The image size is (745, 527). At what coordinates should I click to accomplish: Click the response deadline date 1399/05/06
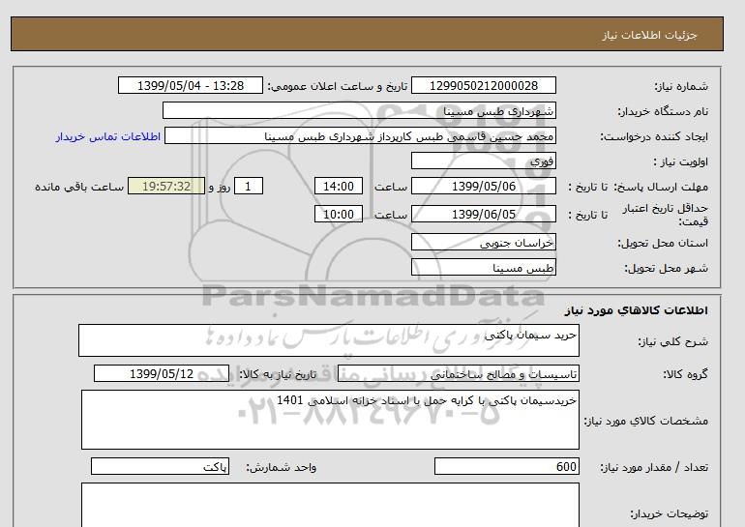click(x=483, y=186)
